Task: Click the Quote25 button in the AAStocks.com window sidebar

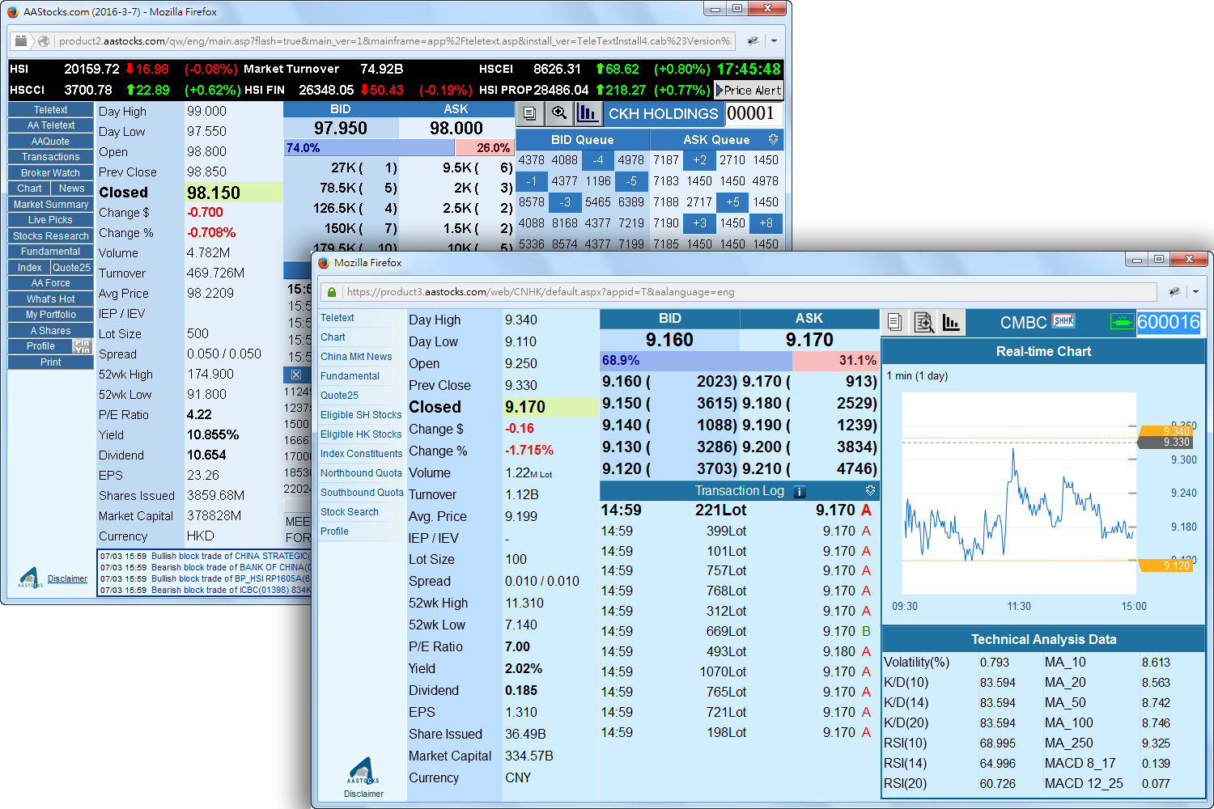Action: tap(72, 268)
